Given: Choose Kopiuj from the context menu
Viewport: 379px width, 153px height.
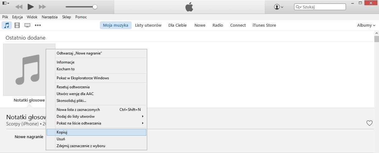Looking at the screenshot, I should (62, 132).
